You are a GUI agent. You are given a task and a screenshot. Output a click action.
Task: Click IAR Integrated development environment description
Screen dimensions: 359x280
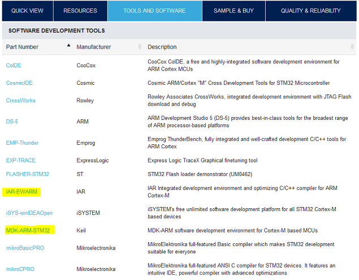pos(243,192)
